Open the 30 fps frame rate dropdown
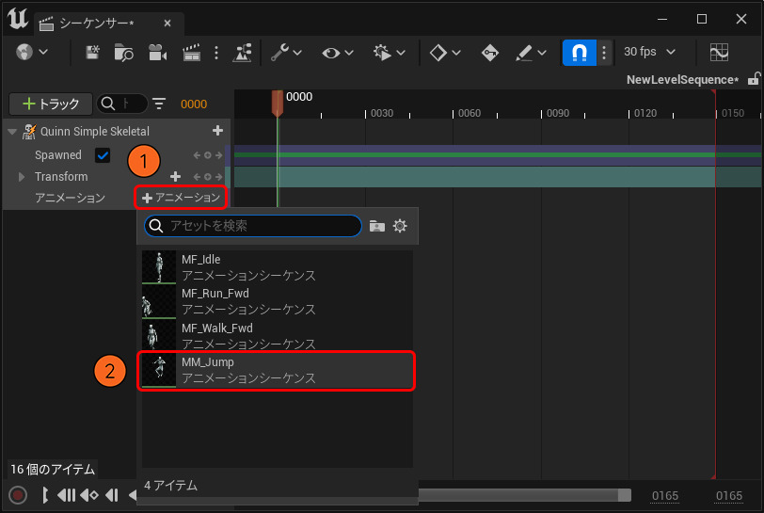764x513 pixels. click(x=650, y=53)
